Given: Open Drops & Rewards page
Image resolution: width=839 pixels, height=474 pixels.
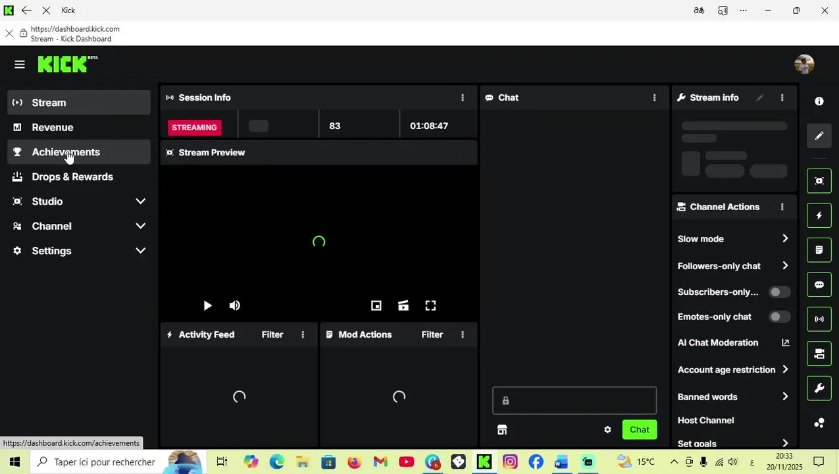Looking at the screenshot, I should [79, 176].
